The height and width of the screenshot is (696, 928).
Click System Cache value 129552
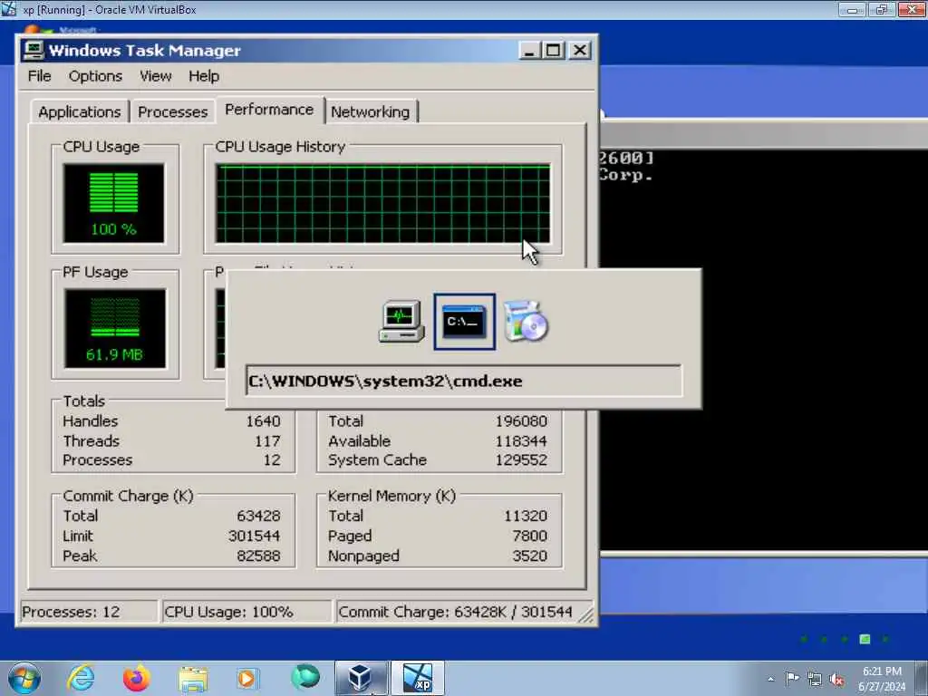(521, 459)
